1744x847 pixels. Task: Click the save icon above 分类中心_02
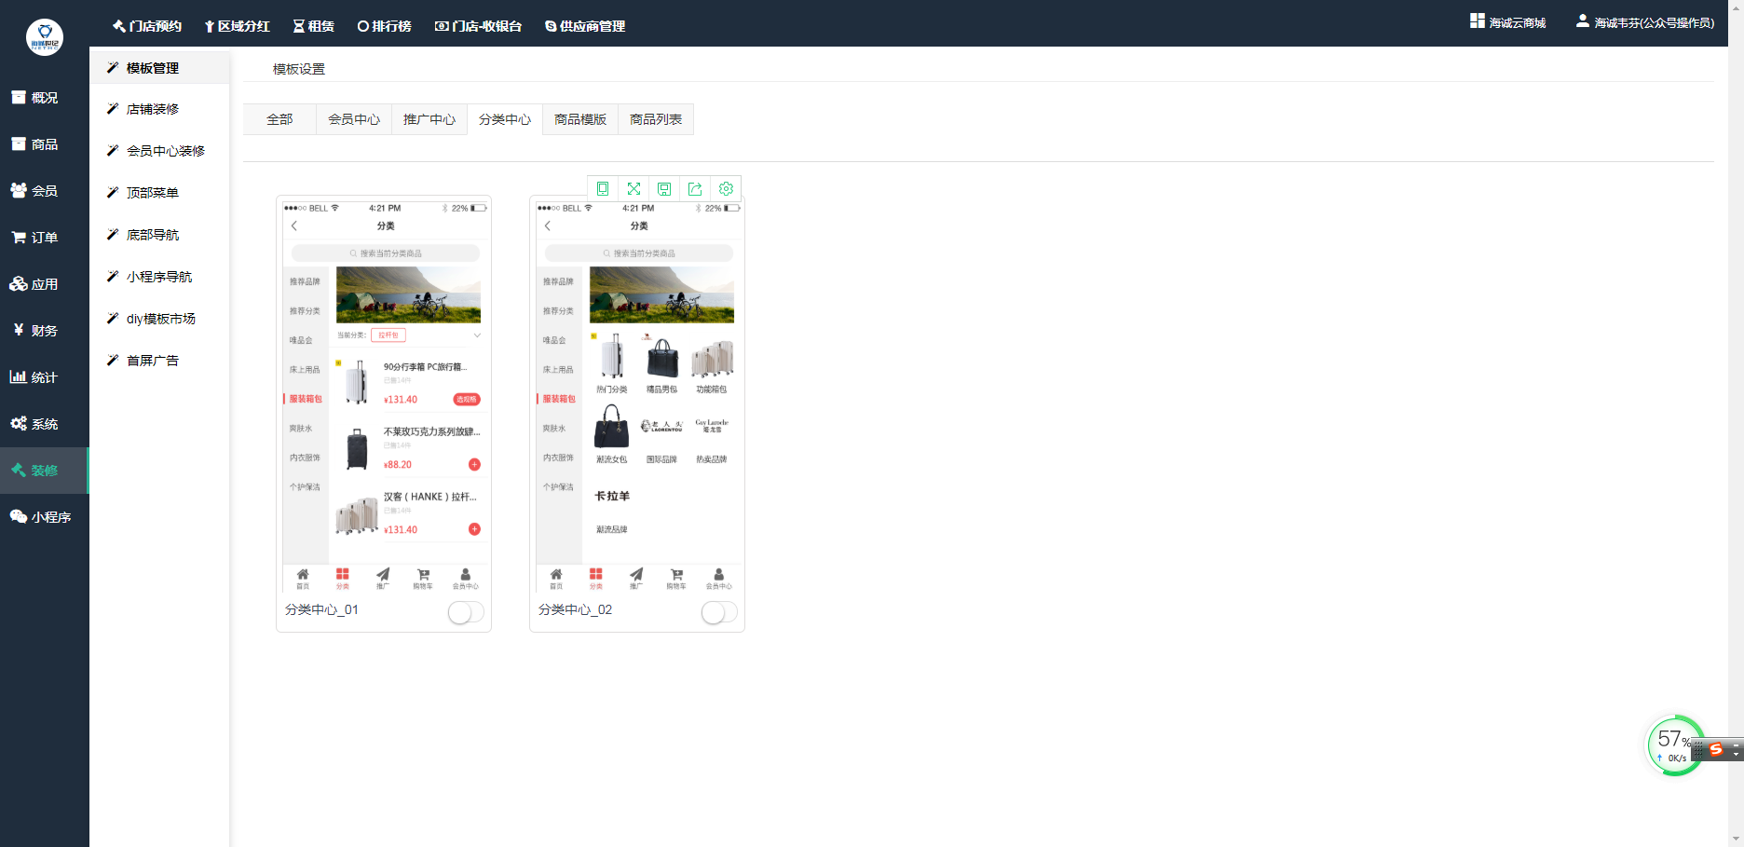(664, 188)
